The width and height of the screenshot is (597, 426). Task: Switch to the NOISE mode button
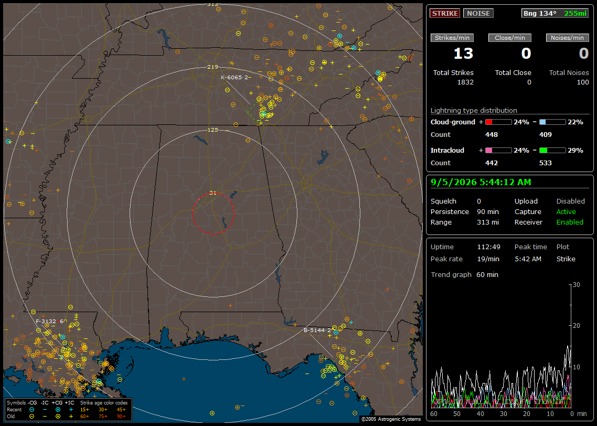point(478,13)
